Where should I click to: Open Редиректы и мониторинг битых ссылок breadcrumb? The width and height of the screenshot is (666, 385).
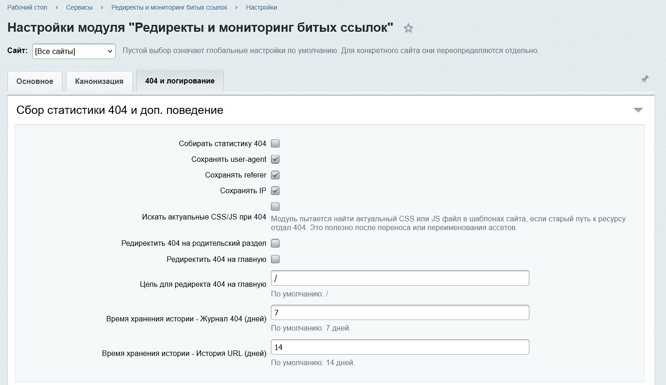coord(169,7)
